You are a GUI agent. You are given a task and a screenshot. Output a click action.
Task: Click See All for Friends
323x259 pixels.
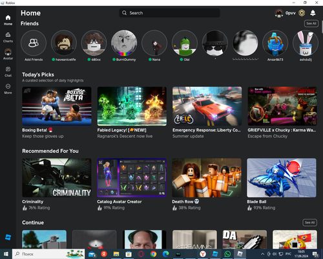[x=311, y=23]
